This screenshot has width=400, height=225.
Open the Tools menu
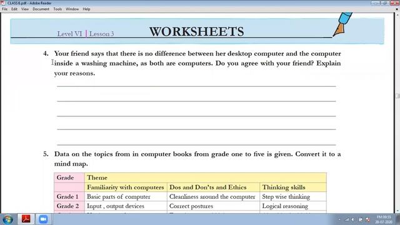pyautogui.click(x=57, y=9)
